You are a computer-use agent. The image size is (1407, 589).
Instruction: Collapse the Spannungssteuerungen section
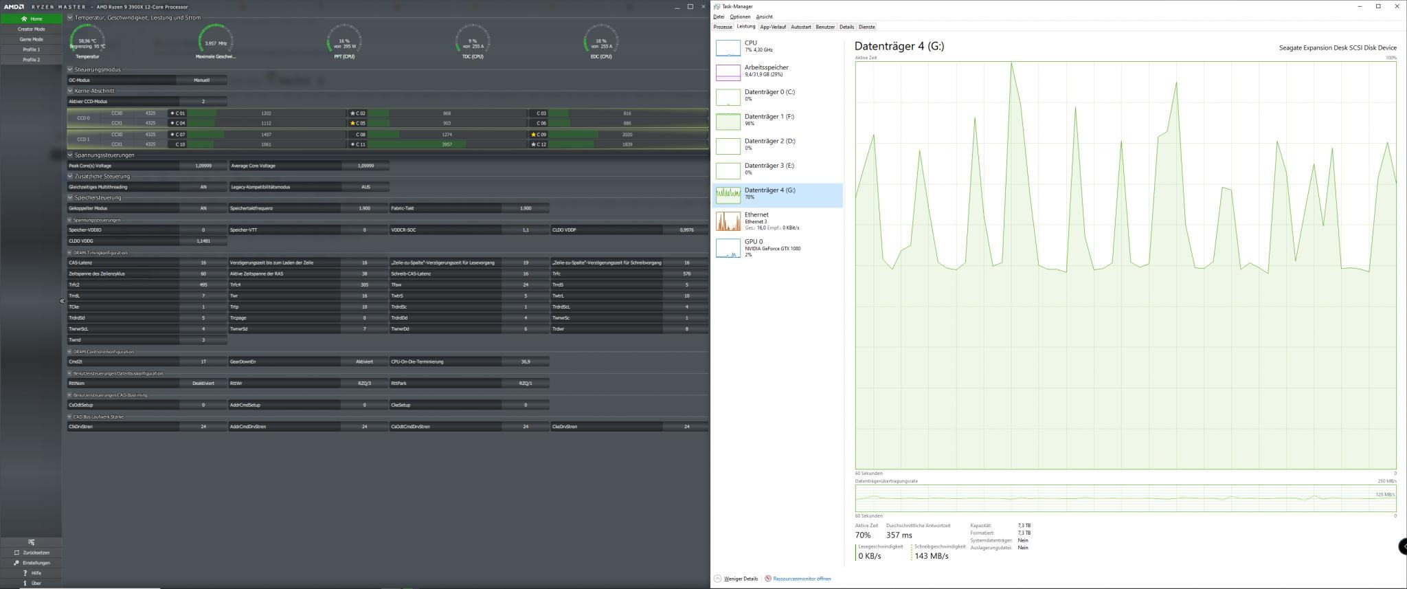(x=70, y=155)
